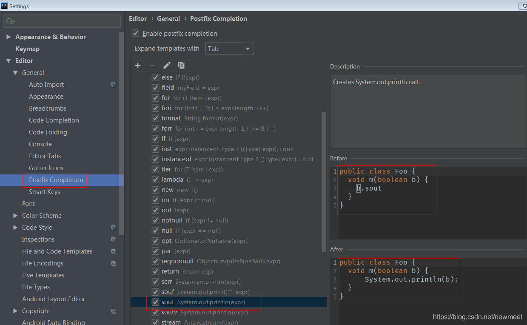The width and height of the screenshot is (527, 325).
Task: Edit selected template with pencil icon
Action: point(167,66)
